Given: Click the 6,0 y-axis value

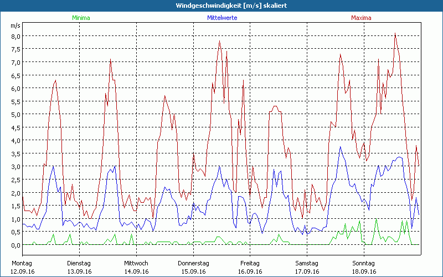Looking at the screenshot, I should point(16,88).
